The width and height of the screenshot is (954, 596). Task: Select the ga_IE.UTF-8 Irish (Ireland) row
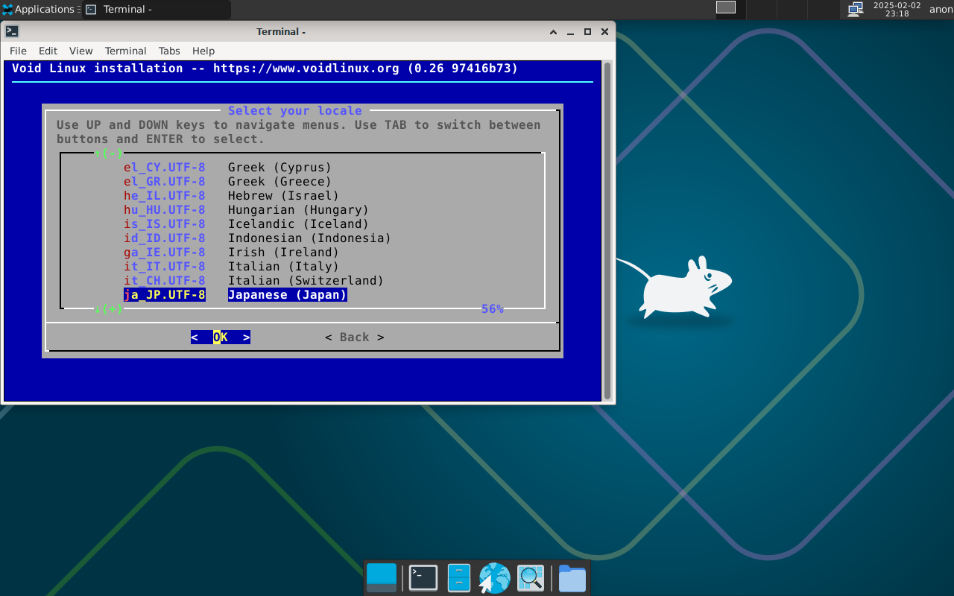point(232,253)
